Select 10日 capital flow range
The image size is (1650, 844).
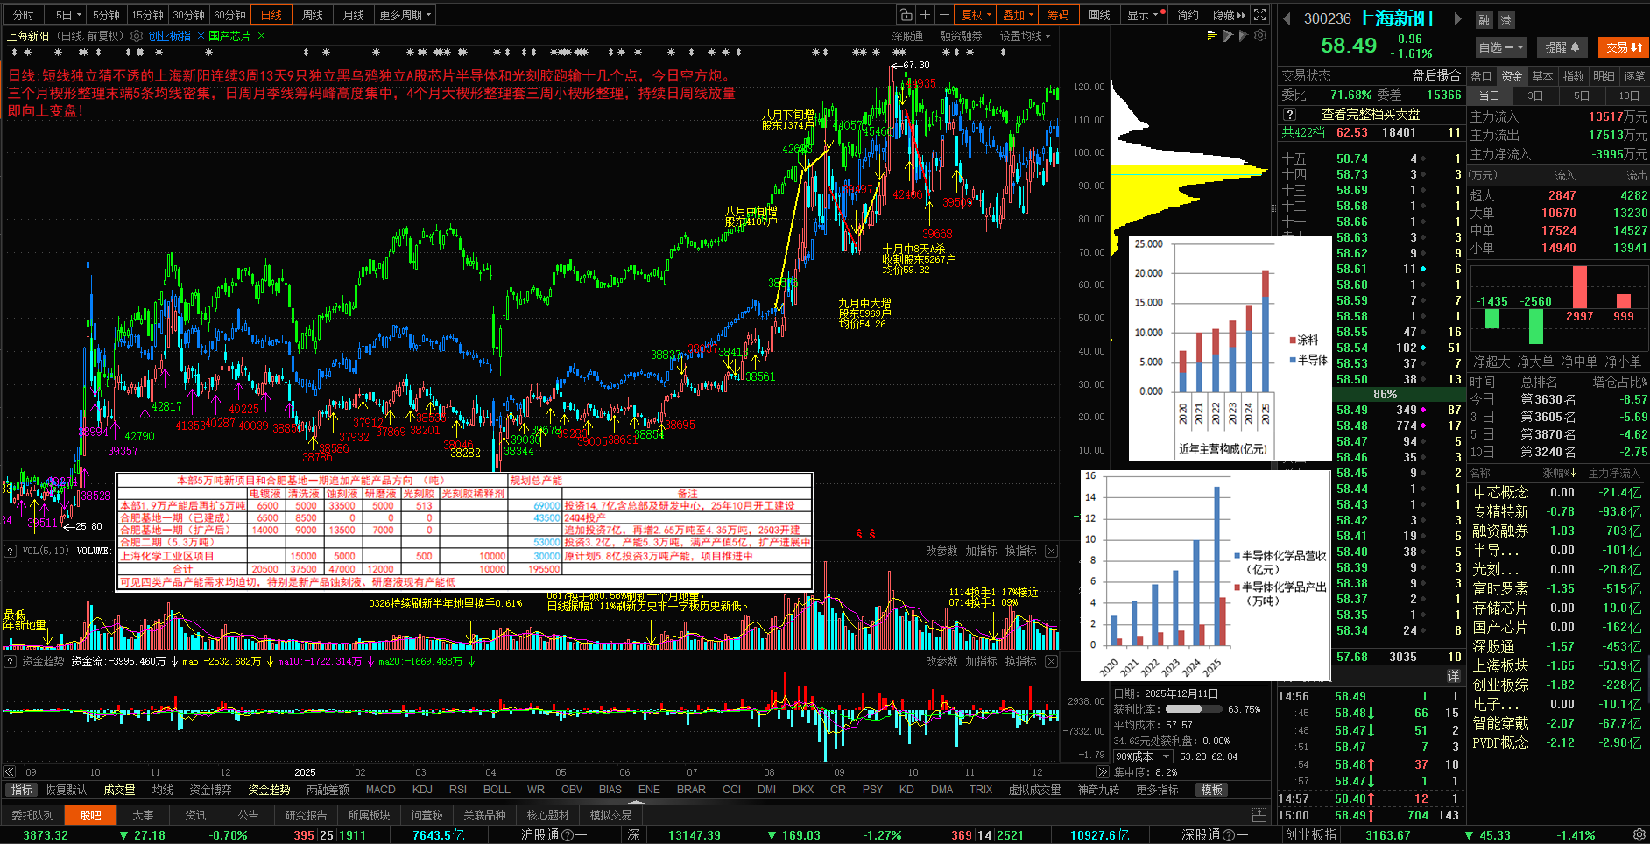coord(1628,95)
